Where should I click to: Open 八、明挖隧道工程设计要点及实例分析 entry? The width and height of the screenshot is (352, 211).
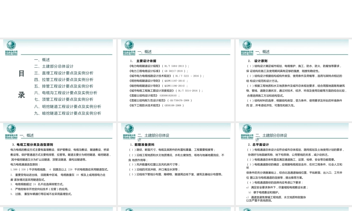67,107
